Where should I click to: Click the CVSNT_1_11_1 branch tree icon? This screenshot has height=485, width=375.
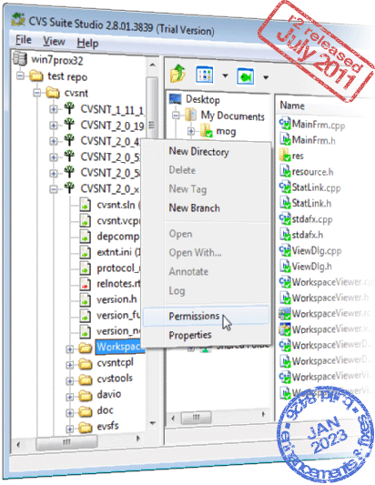69,108
